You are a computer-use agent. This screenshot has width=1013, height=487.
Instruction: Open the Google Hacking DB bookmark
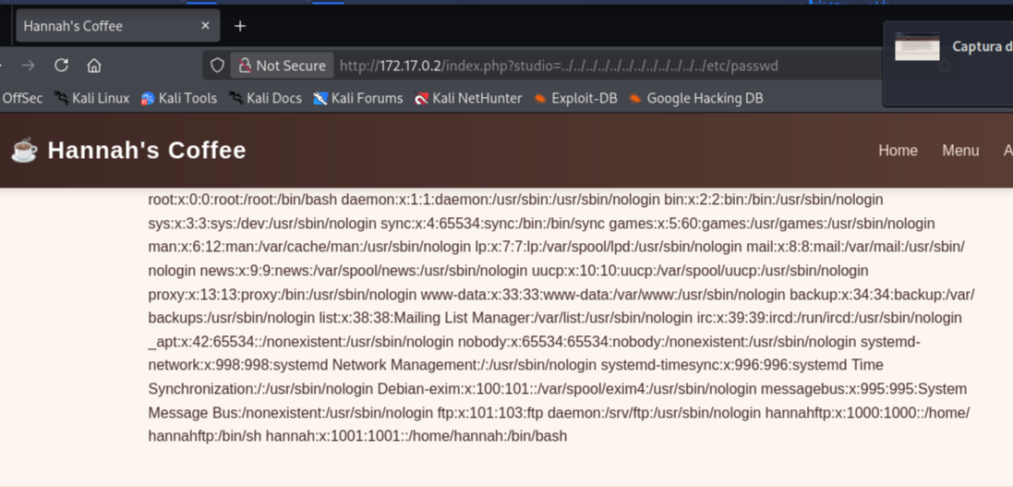coord(696,98)
